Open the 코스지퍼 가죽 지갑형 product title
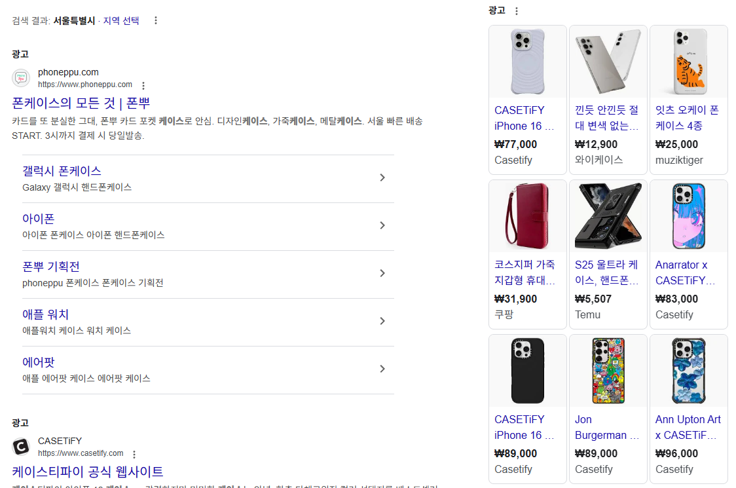Image resolution: width=736 pixels, height=488 pixels. [524, 272]
